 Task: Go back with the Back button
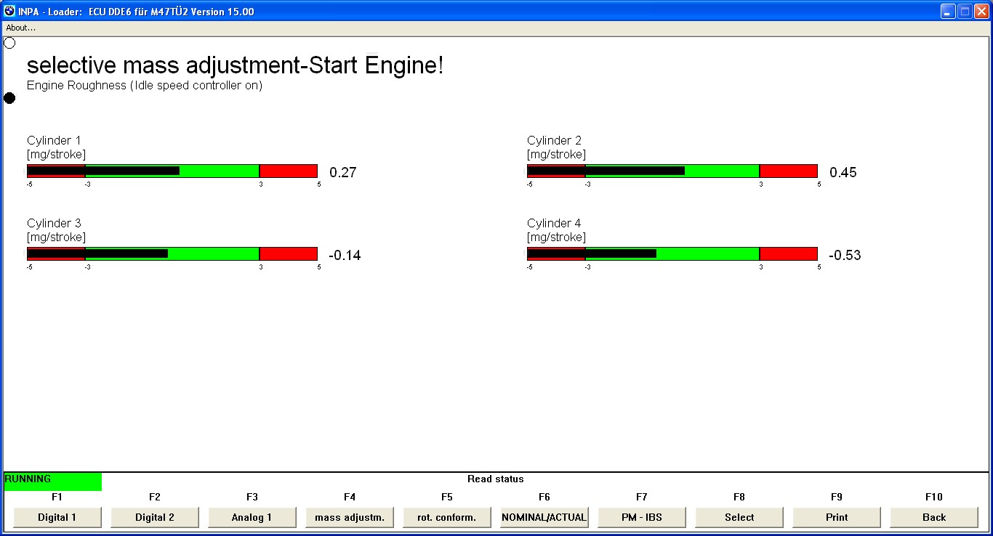(934, 517)
